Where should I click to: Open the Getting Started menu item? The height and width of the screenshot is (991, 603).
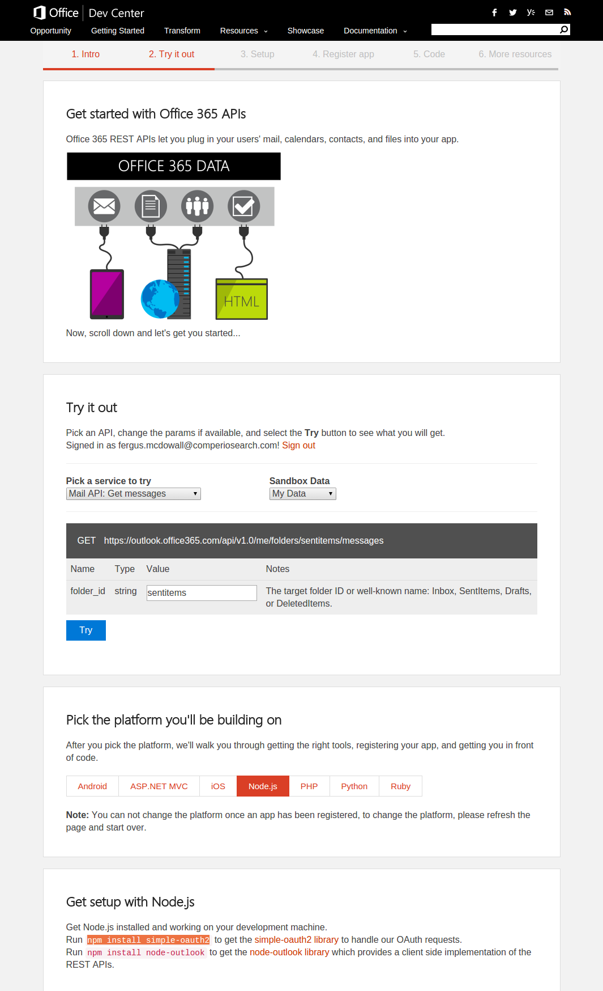pos(117,31)
